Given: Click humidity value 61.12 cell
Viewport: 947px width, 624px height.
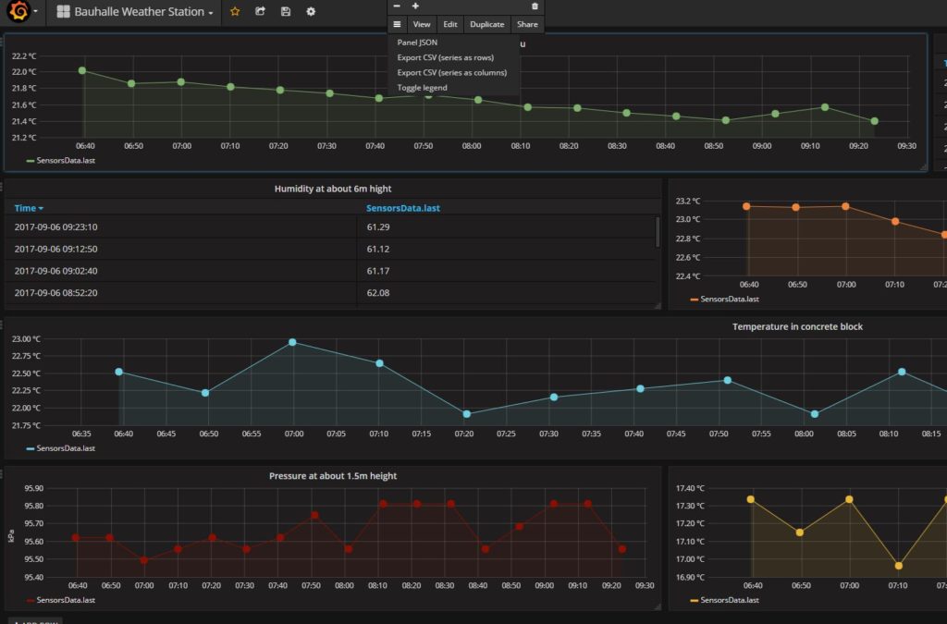Looking at the screenshot, I should (378, 249).
